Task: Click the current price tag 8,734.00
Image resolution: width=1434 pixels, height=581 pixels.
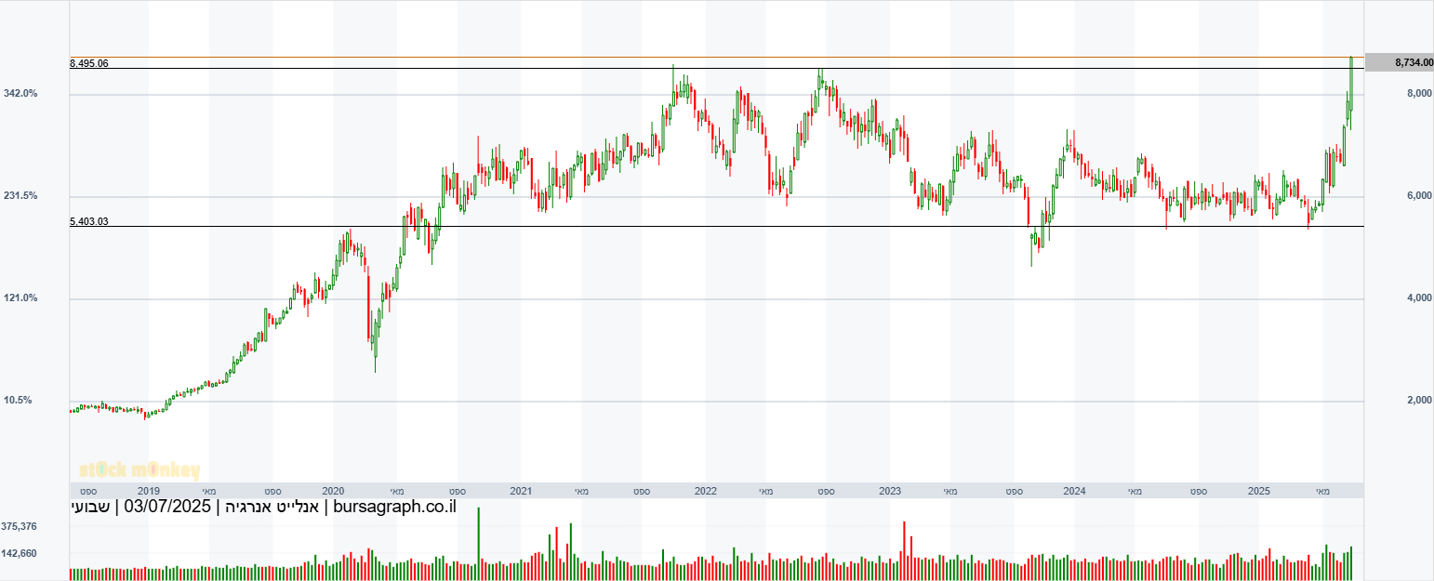Action: 1399,62
